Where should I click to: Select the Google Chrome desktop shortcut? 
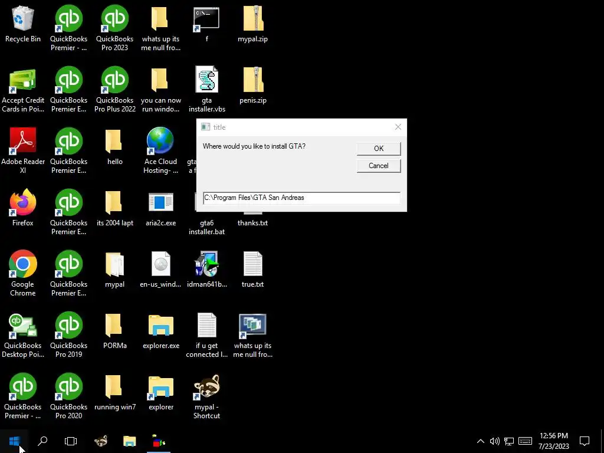[23, 273]
